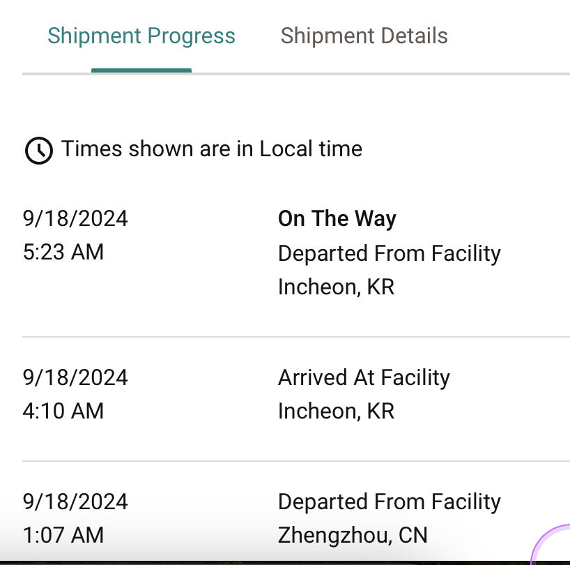Click the divider line above Arrived At Facility
The width and height of the screenshot is (570, 565).
(296, 337)
